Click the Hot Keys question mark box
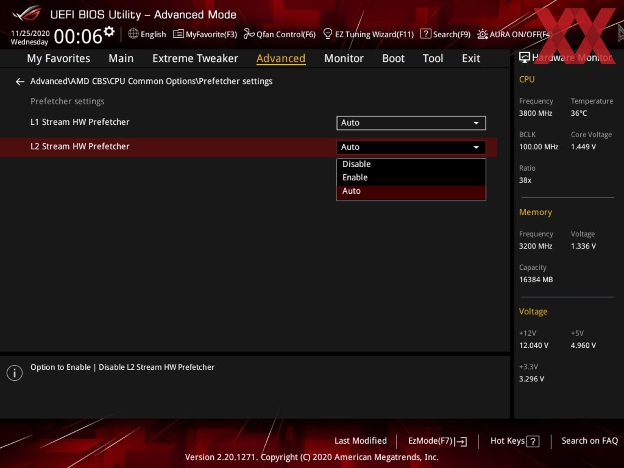 pyautogui.click(x=533, y=441)
